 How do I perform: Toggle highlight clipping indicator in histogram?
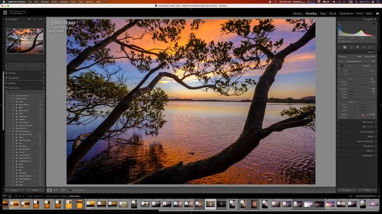coord(374,24)
